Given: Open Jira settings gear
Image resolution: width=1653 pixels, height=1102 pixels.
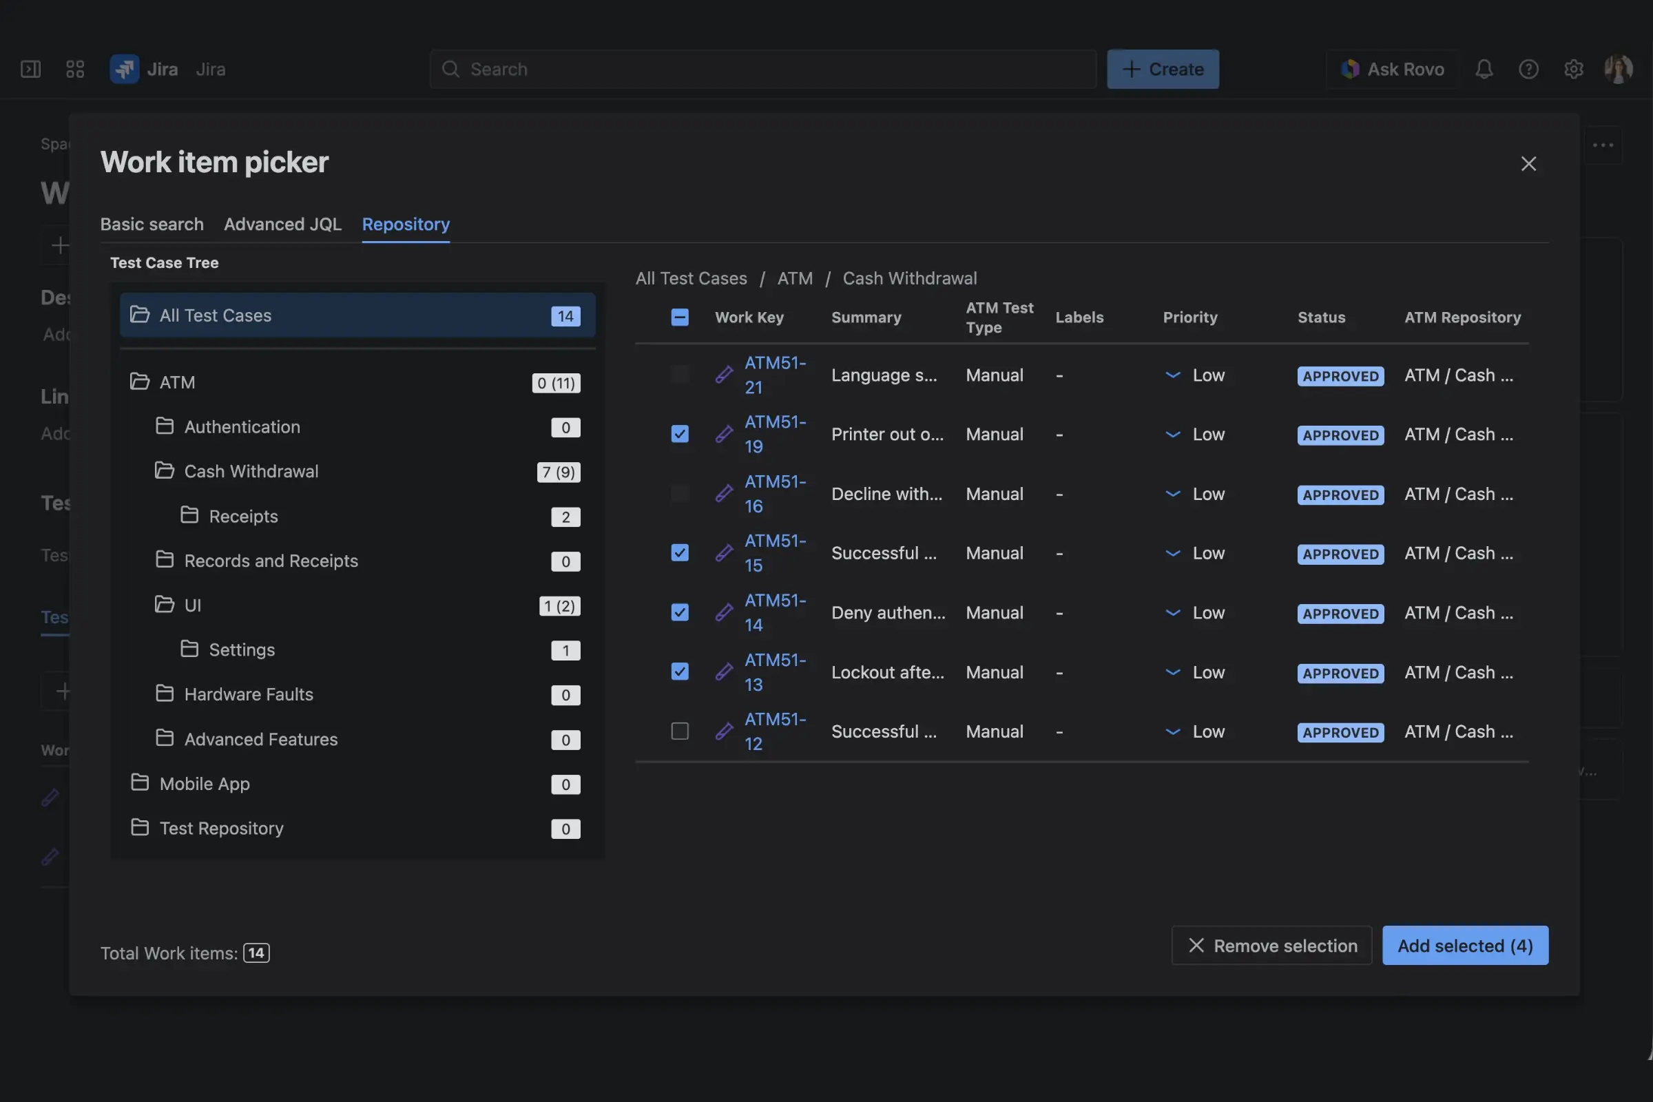Looking at the screenshot, I should (1574, 69).
